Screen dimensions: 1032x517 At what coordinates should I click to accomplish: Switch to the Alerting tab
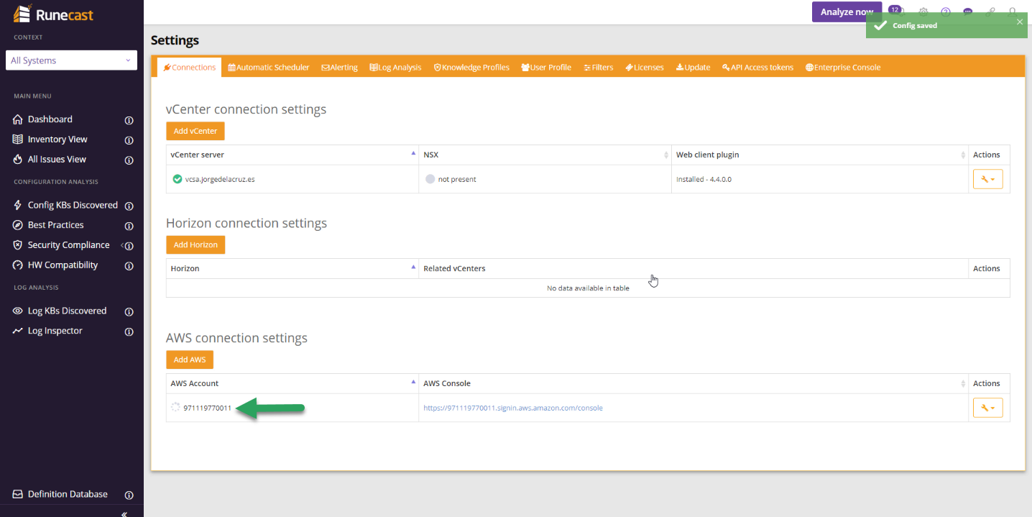coord(340,68)
